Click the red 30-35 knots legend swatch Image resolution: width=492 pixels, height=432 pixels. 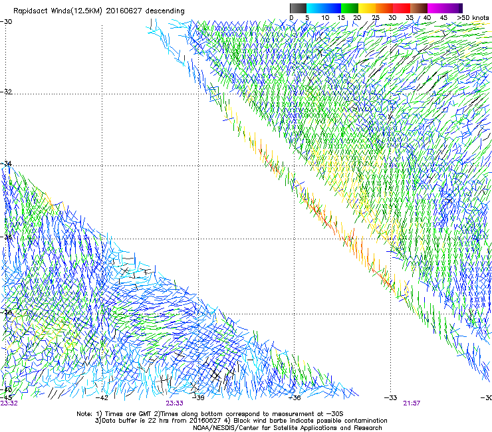[x=402, y=8]
